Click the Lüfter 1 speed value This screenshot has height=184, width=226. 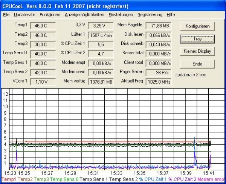[101, 35]
